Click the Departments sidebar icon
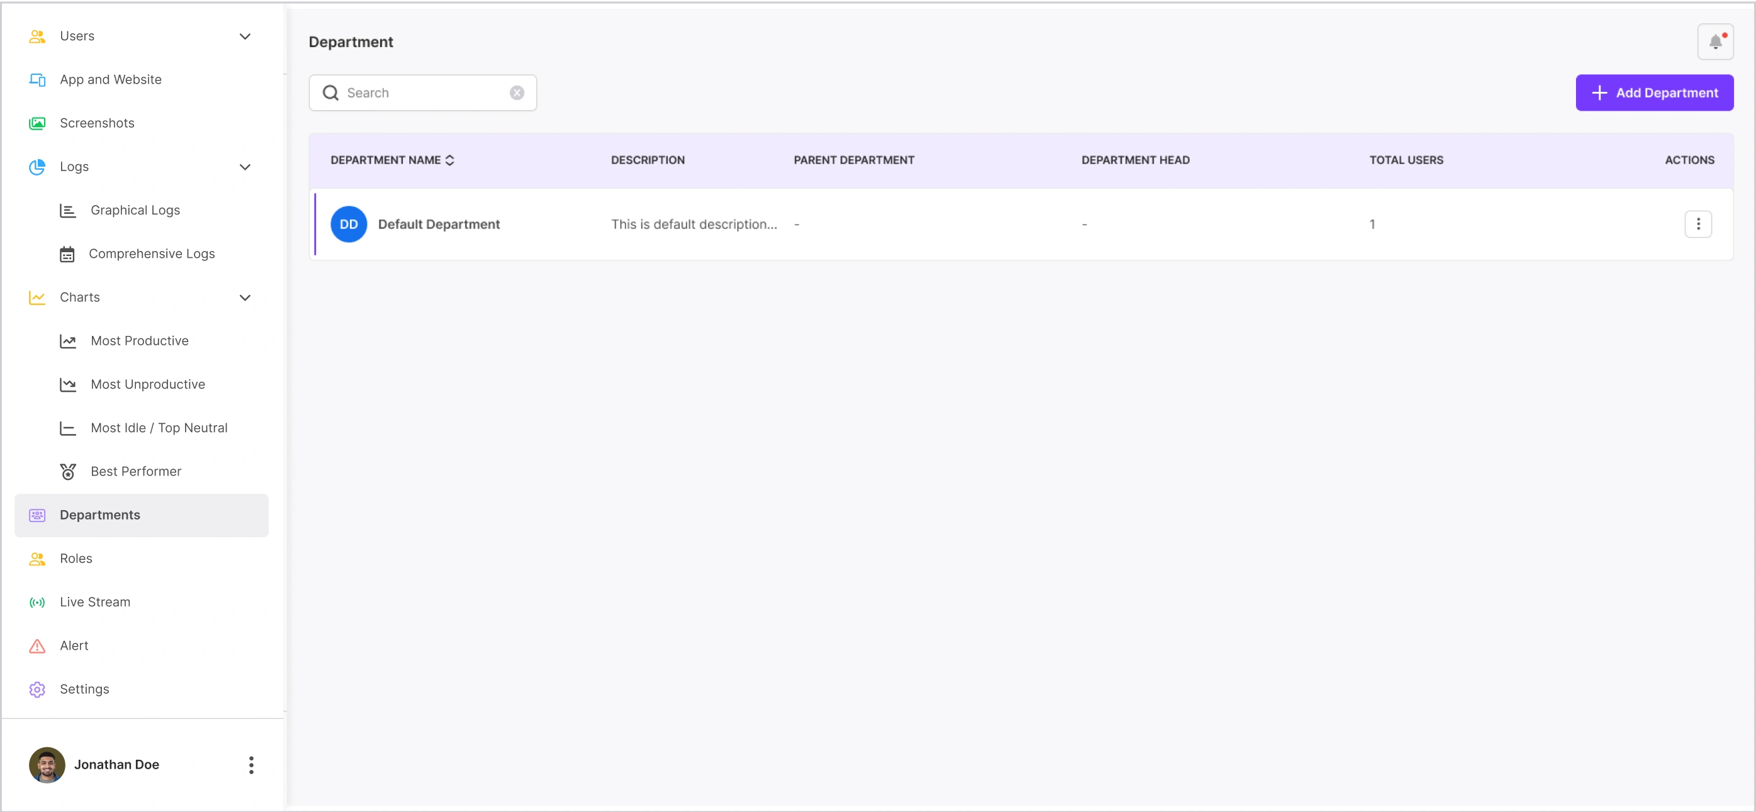 (x=37, y=516)
